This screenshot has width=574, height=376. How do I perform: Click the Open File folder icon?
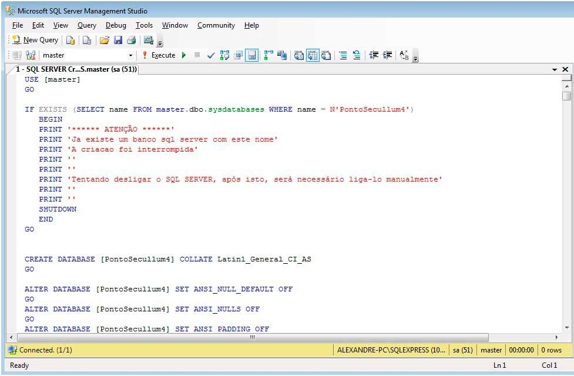(x=104, y=40)
